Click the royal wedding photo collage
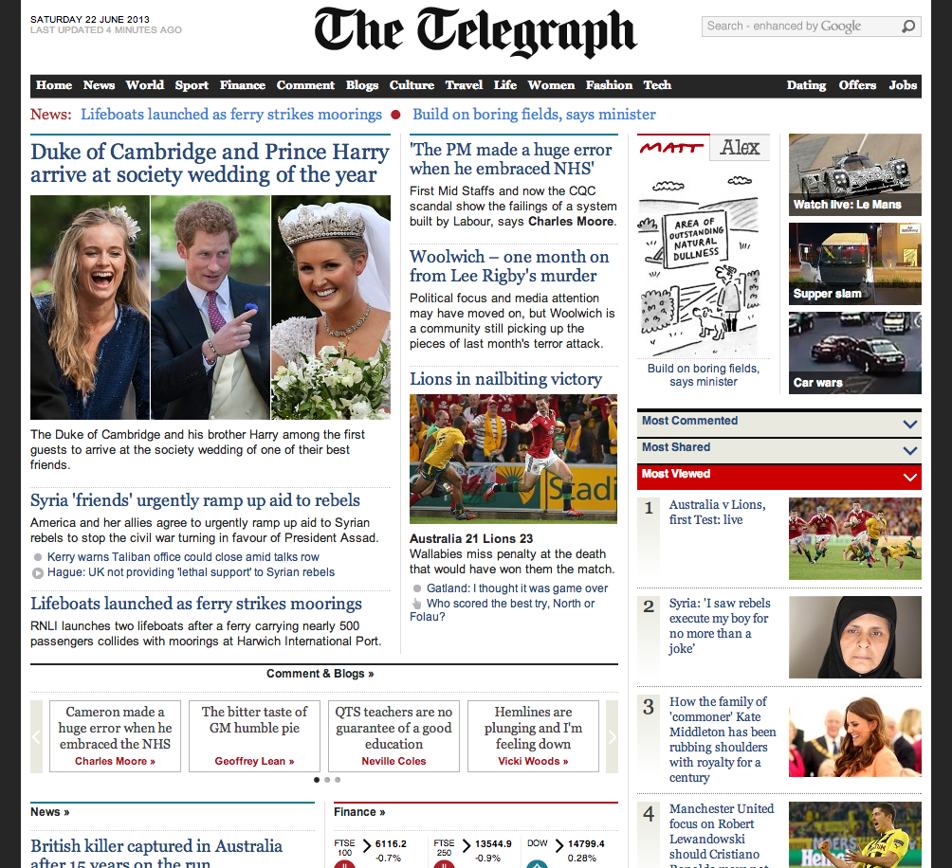Image resolution: width=952 pixels, height=868 pixels. [211, 308]
